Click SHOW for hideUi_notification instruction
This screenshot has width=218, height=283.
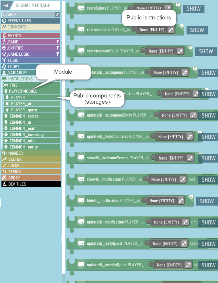pyautogui.click(x=207, y=201)
